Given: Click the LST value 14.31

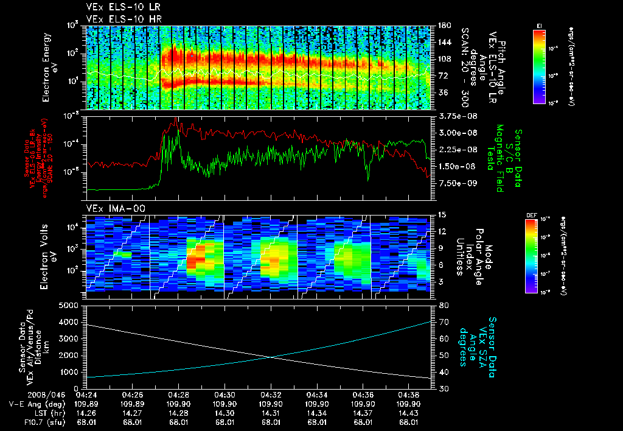Looking at the screenshot, I should (x=271, y=413).
